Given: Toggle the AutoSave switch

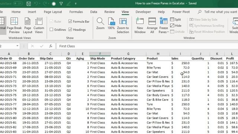Looking at the screenshot, I should [x=18, y=3].
